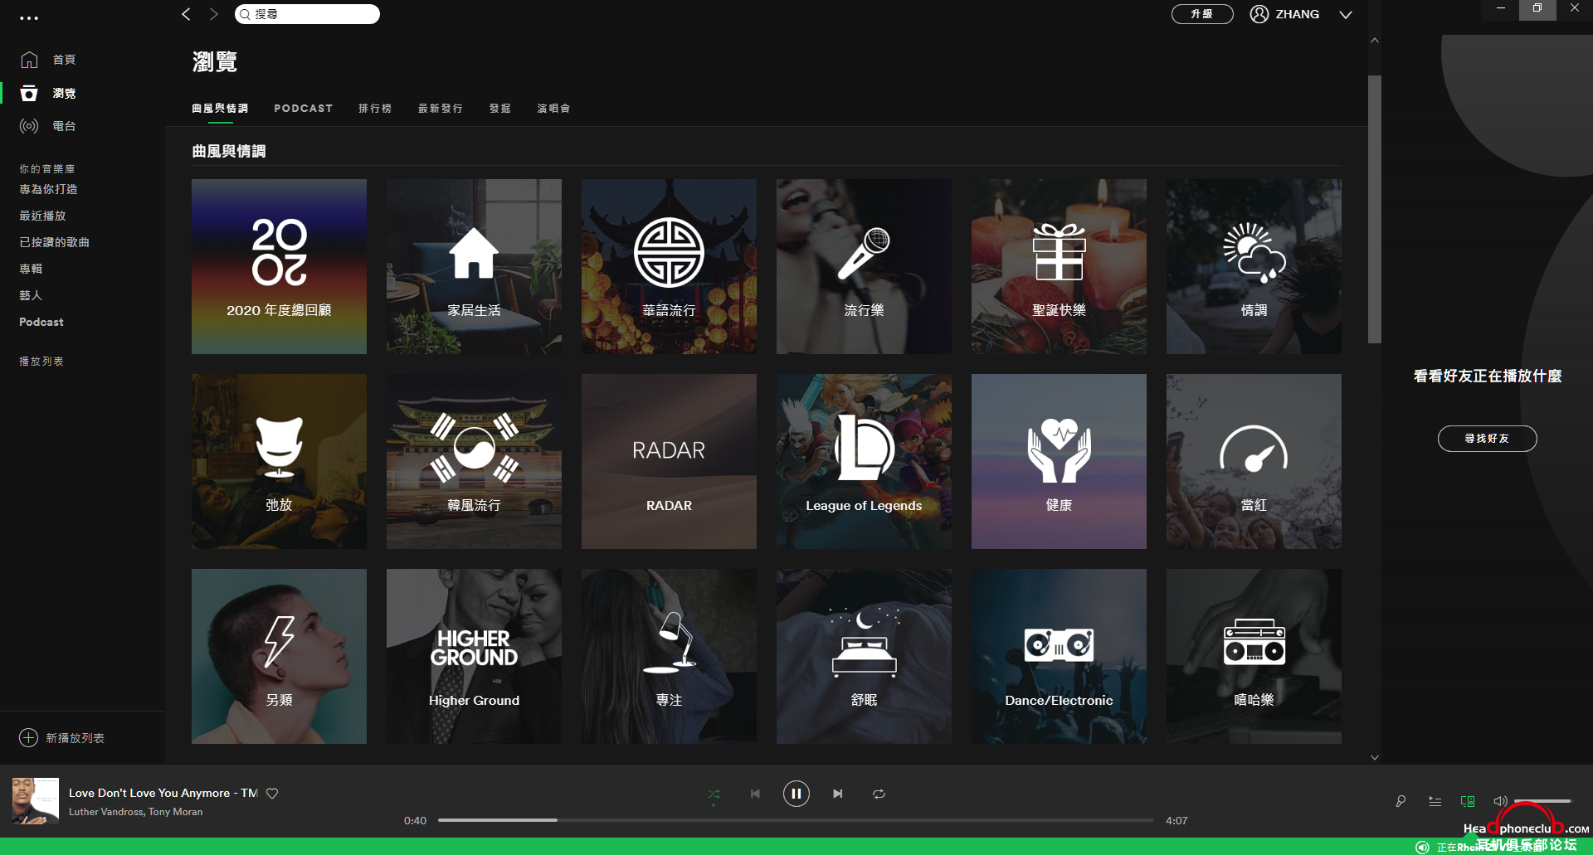Expand the account dropdown chevron

tap(1346, 15)
